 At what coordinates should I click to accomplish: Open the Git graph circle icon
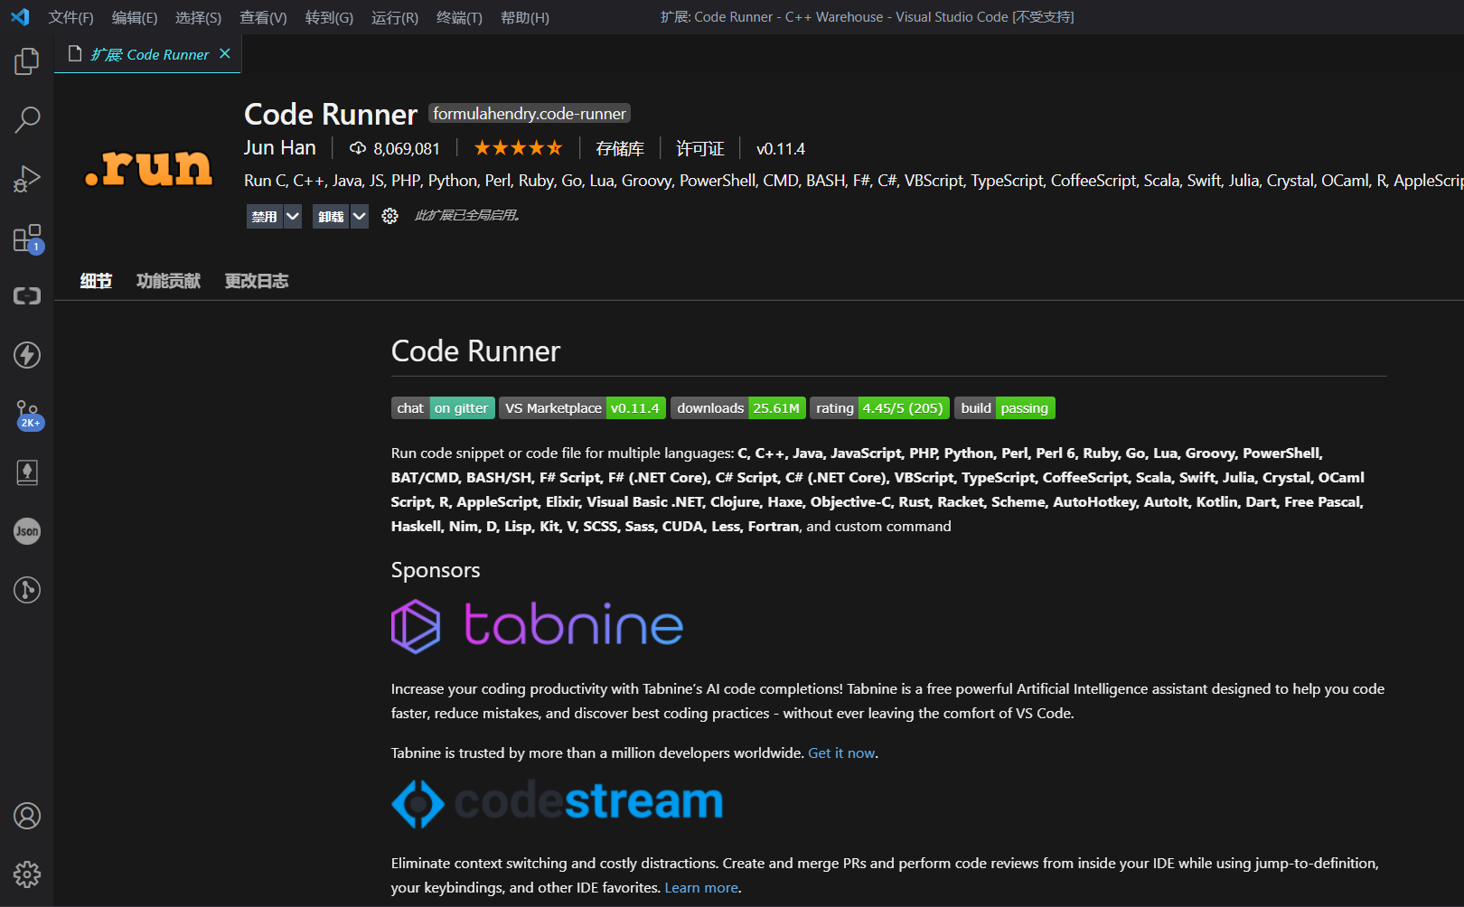click(x=27, y=590)
